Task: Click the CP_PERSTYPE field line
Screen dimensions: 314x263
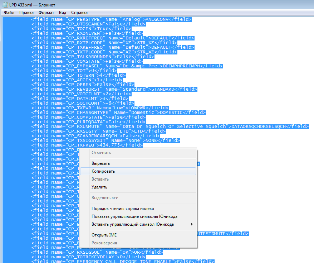Action: tap(111, 19)
